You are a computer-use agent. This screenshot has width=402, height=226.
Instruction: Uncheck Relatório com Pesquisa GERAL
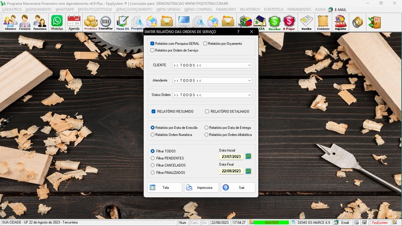point(152,44)
